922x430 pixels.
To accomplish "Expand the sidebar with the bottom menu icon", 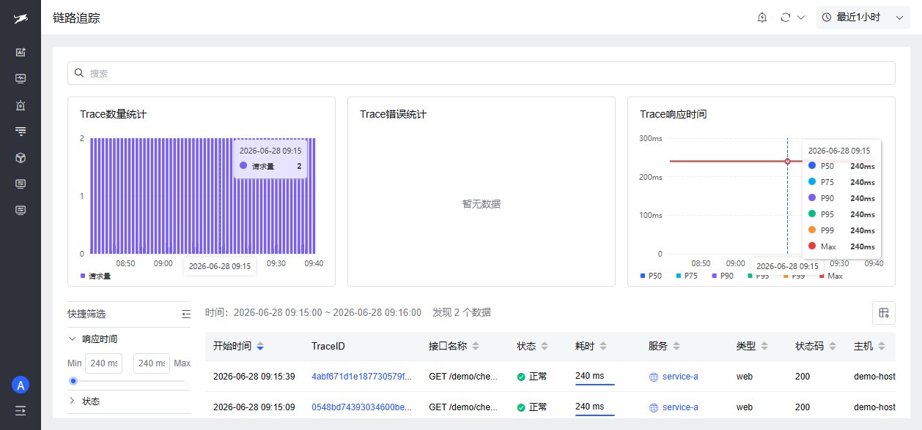I will coord(21,410).
